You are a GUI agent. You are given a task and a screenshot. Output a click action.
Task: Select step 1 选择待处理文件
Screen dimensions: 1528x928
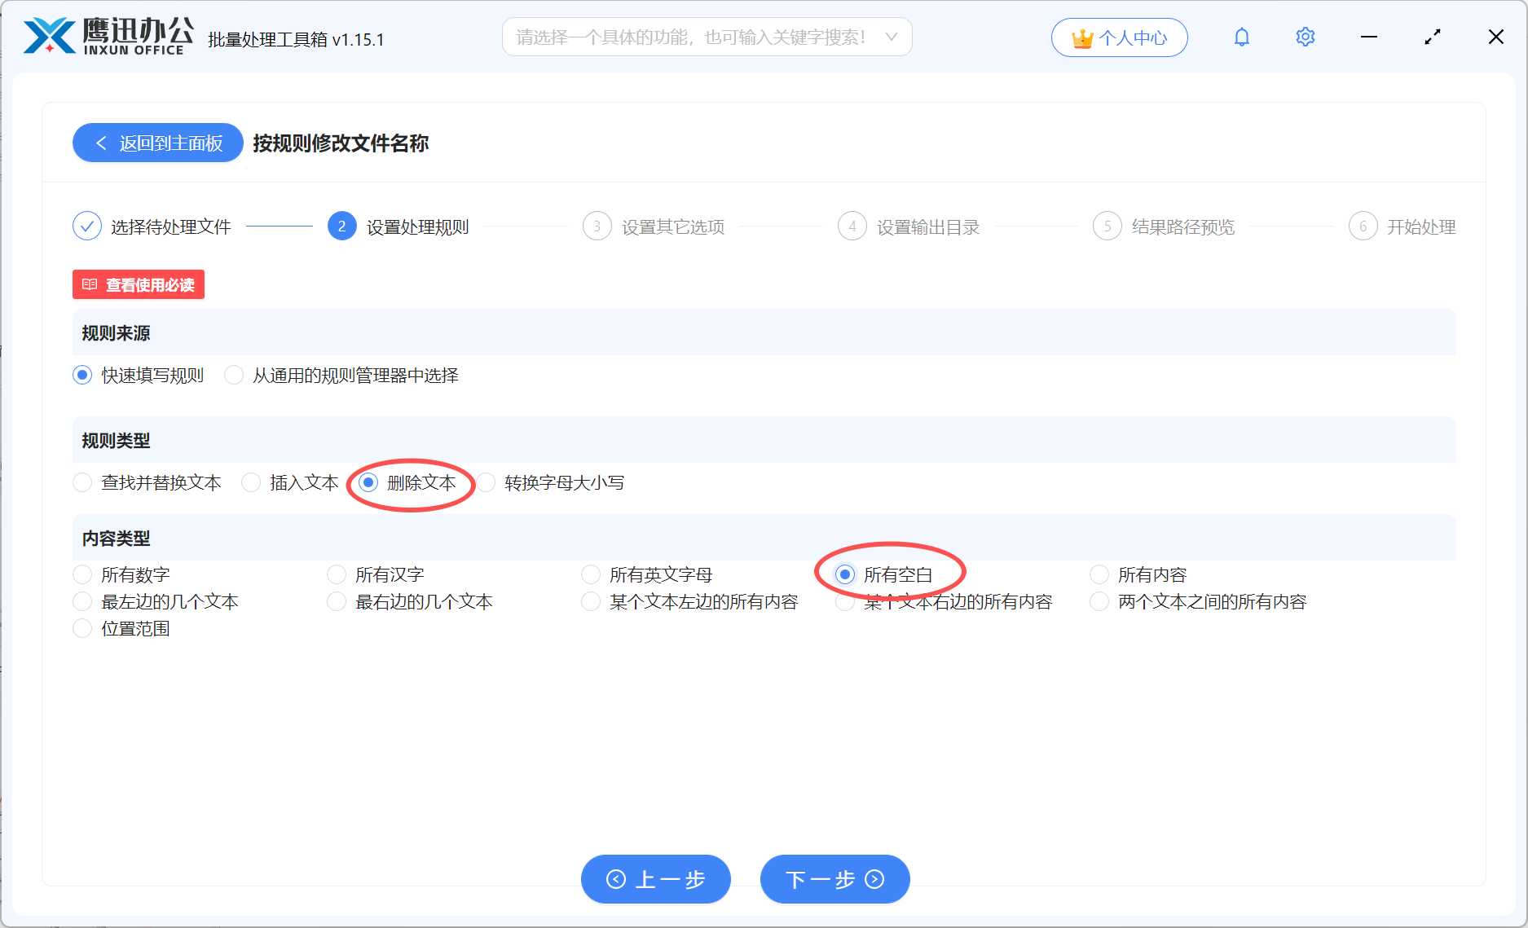(x=152, y=227)
